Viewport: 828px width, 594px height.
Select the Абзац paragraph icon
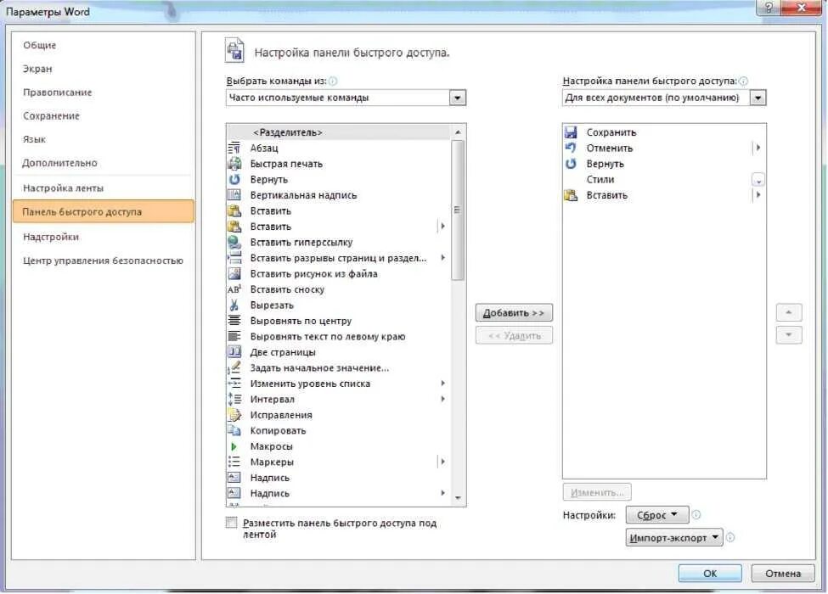point(234,148)
